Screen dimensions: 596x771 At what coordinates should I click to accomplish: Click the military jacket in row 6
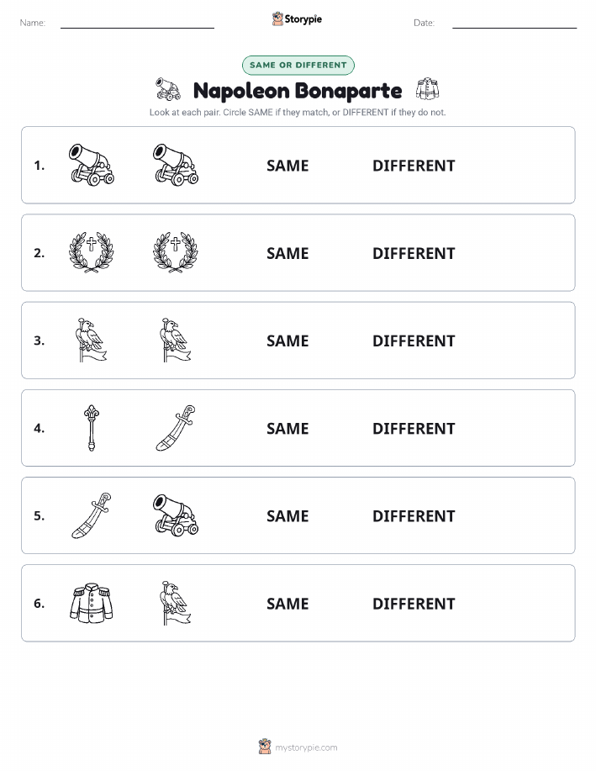point(92,603)
